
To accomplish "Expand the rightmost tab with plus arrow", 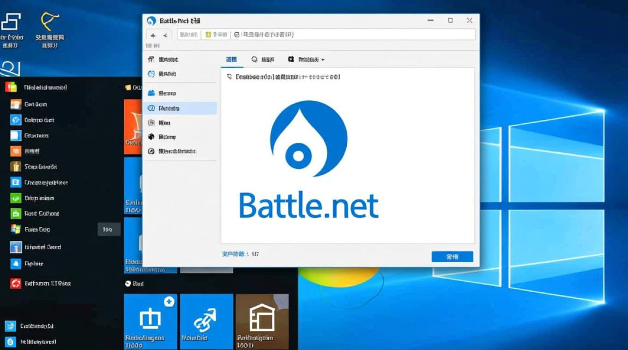I will (x=306, y=59).
